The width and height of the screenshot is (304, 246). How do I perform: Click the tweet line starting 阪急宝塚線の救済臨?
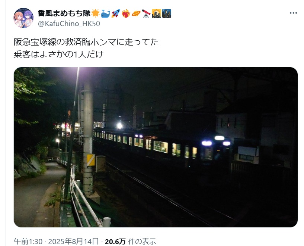point(86,42)
